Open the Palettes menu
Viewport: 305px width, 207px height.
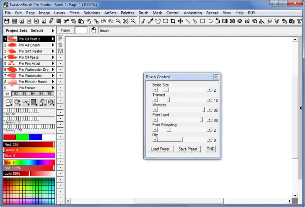pos(127,13)
